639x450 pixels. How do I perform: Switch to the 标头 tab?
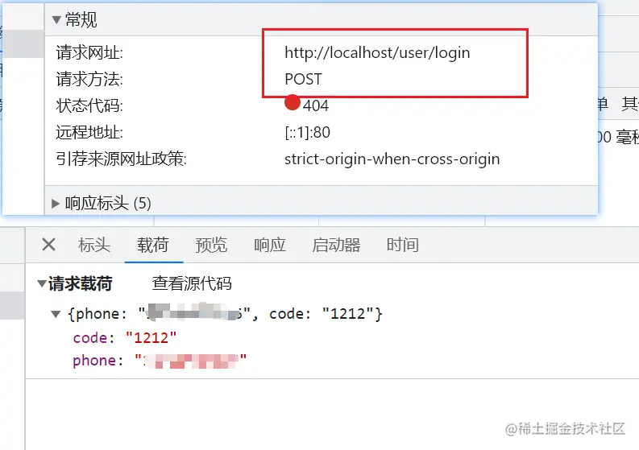[94, 246]
